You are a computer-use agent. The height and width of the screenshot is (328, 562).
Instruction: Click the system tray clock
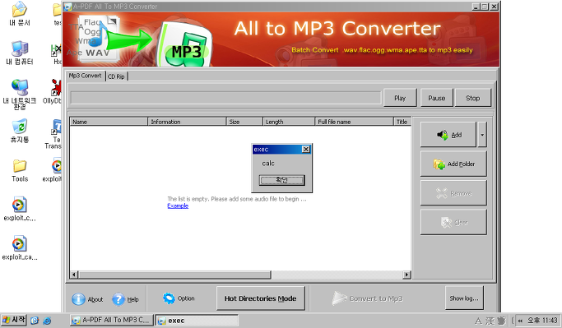(542, 320)
